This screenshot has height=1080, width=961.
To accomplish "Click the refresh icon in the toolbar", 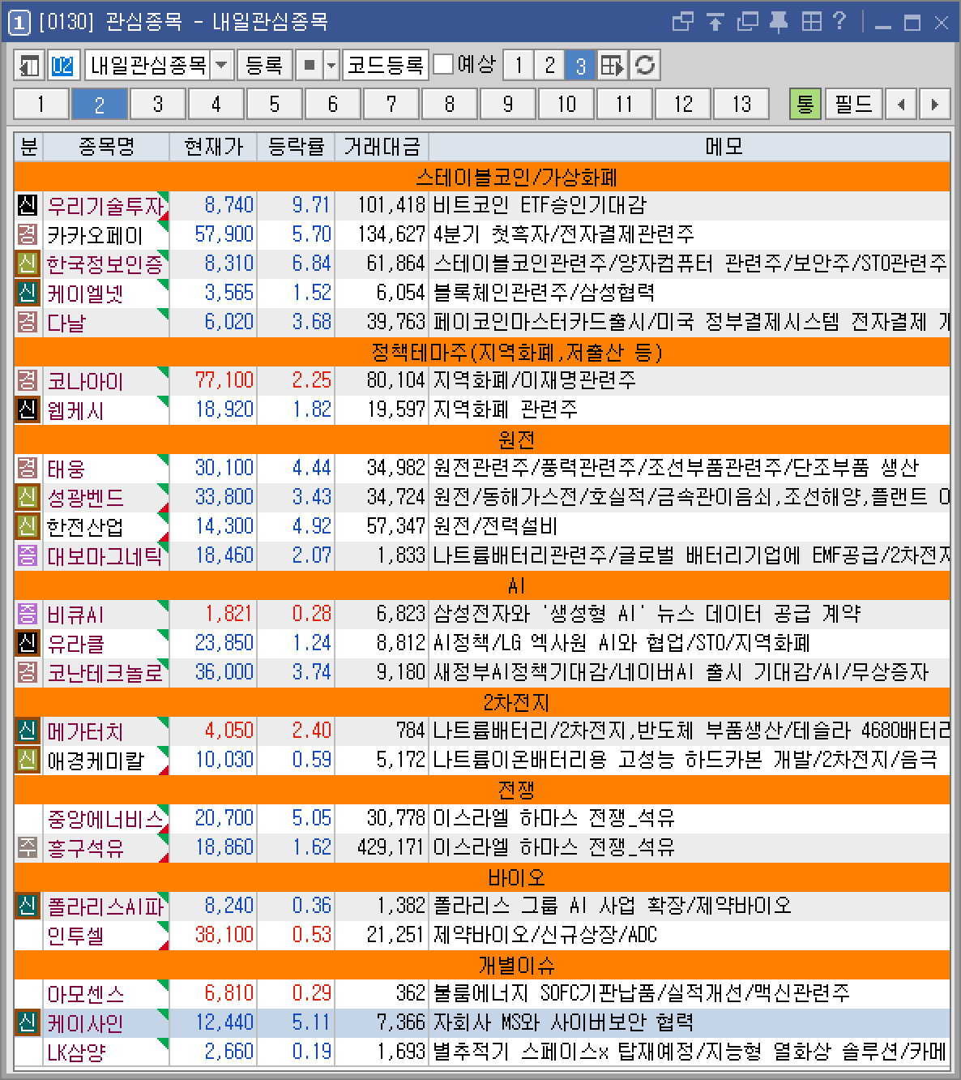I will tap(645, 65).
